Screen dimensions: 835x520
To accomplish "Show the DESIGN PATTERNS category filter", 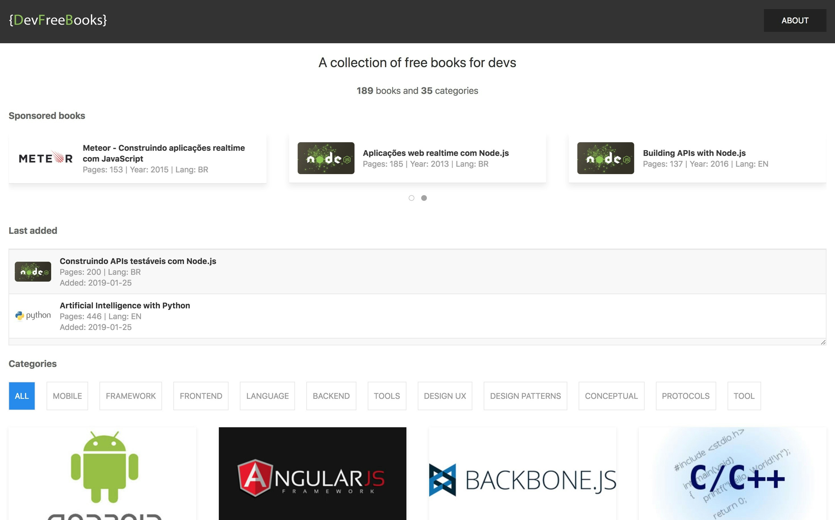I will click(x=525, y=396).
